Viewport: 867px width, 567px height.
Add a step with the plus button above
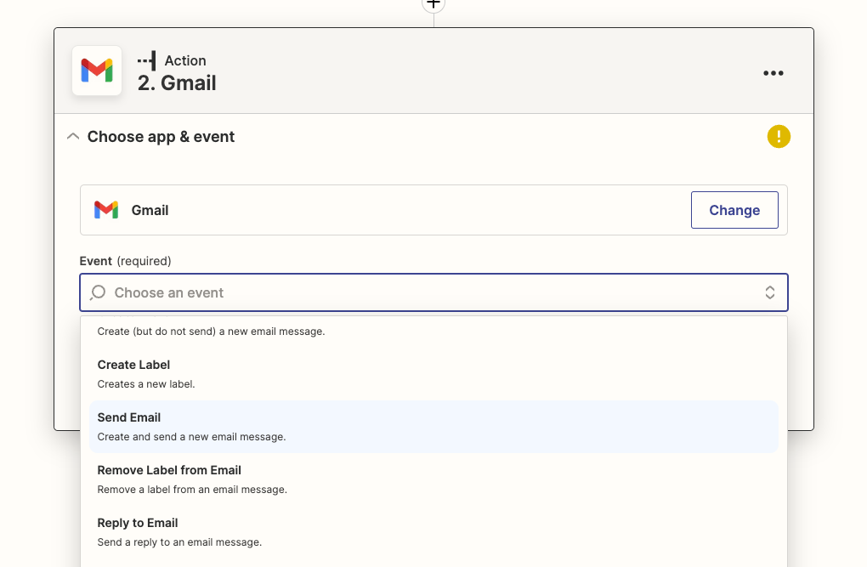tap(433, 4)
